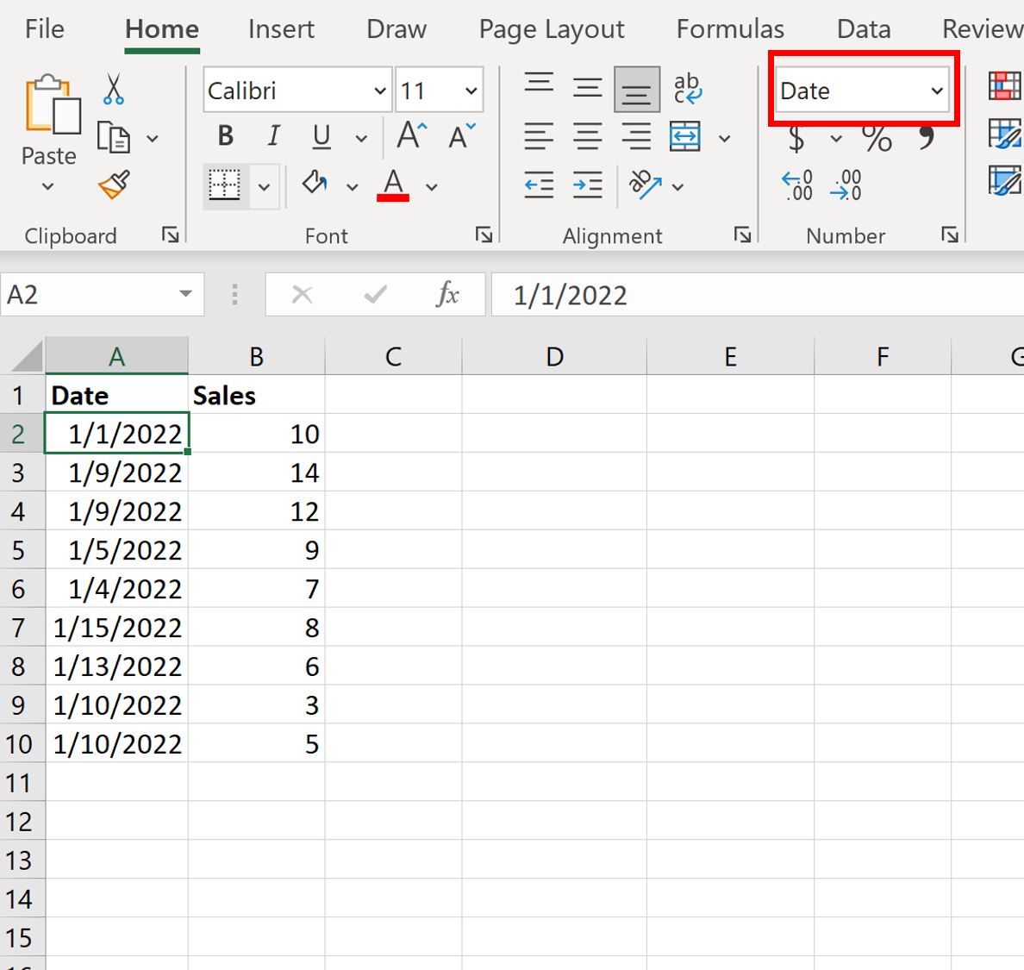Viewport: 1024px width, 970px height.
Task: Expand the Name Box dropdown arrow
Action: point(185,294)
